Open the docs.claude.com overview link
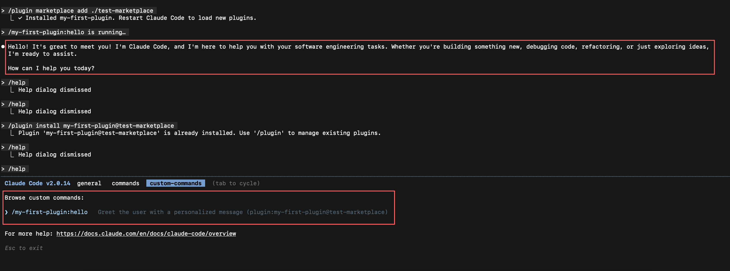This screenshot has width=730, height=271. (x=146, y=234)
